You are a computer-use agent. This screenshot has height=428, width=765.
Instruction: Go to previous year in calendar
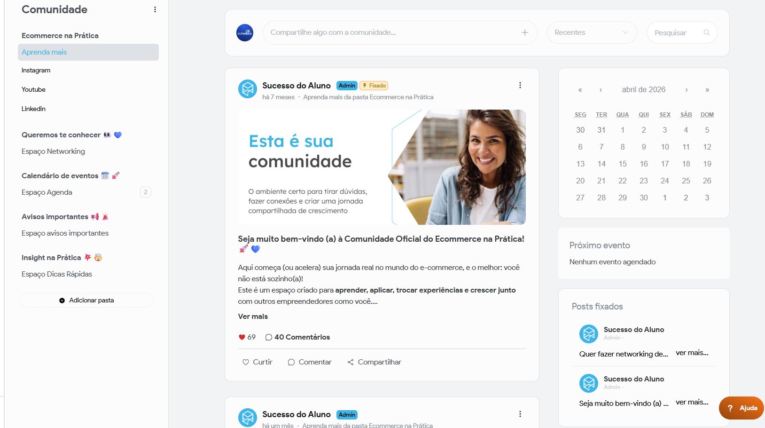(580, 90)
